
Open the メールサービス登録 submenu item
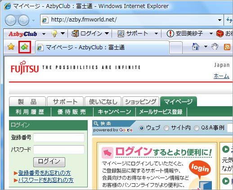point(161,112)
